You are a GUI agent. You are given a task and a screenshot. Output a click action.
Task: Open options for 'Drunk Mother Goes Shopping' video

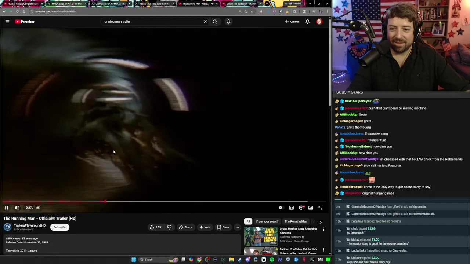pos(323,230)
